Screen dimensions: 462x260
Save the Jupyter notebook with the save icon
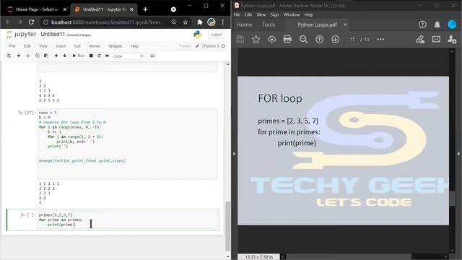(9, 56)
